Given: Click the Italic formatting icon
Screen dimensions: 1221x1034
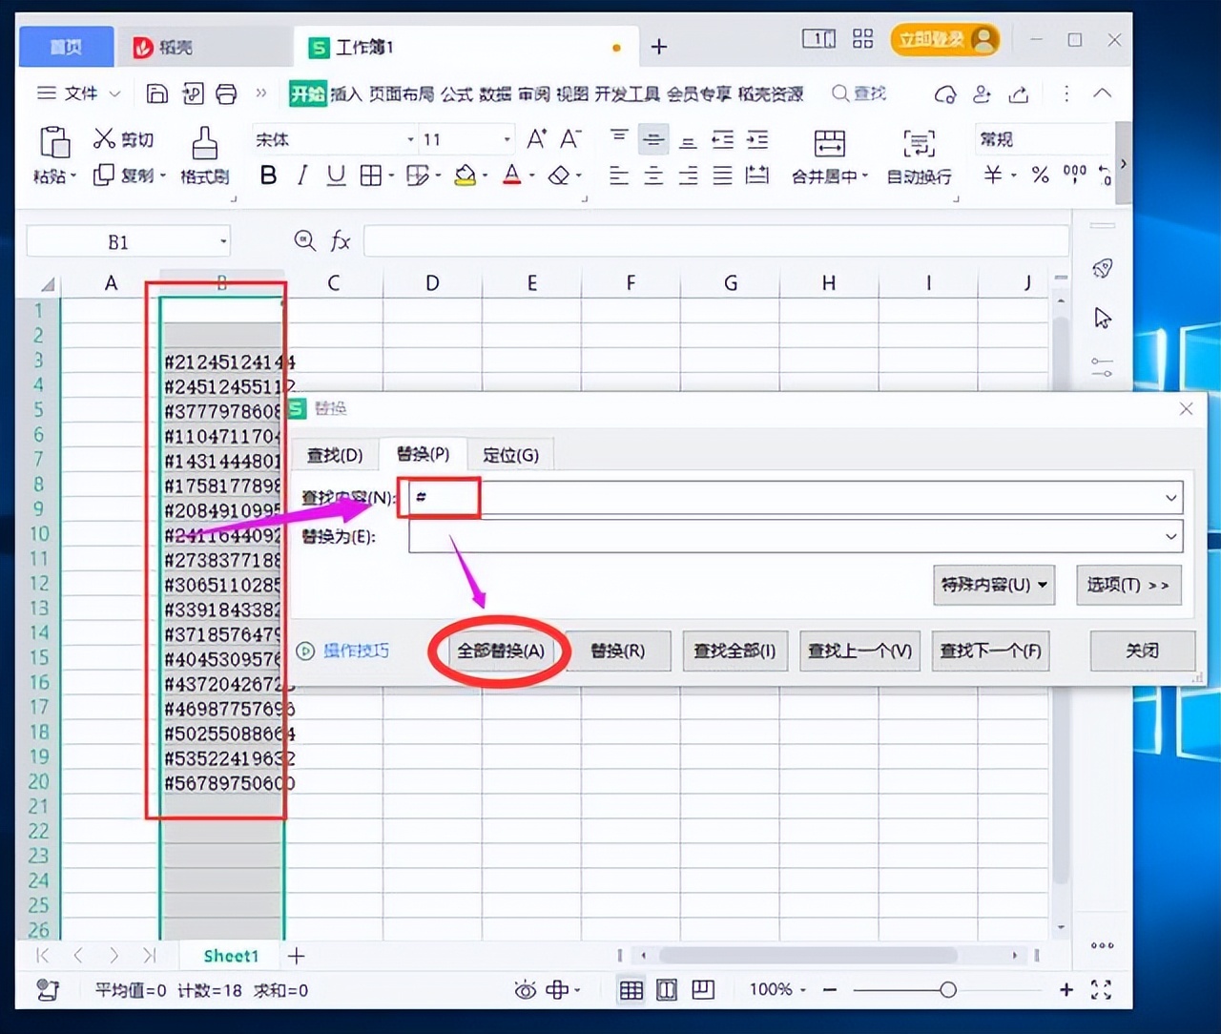Looking at the screenshot, I should pos(301,175).
